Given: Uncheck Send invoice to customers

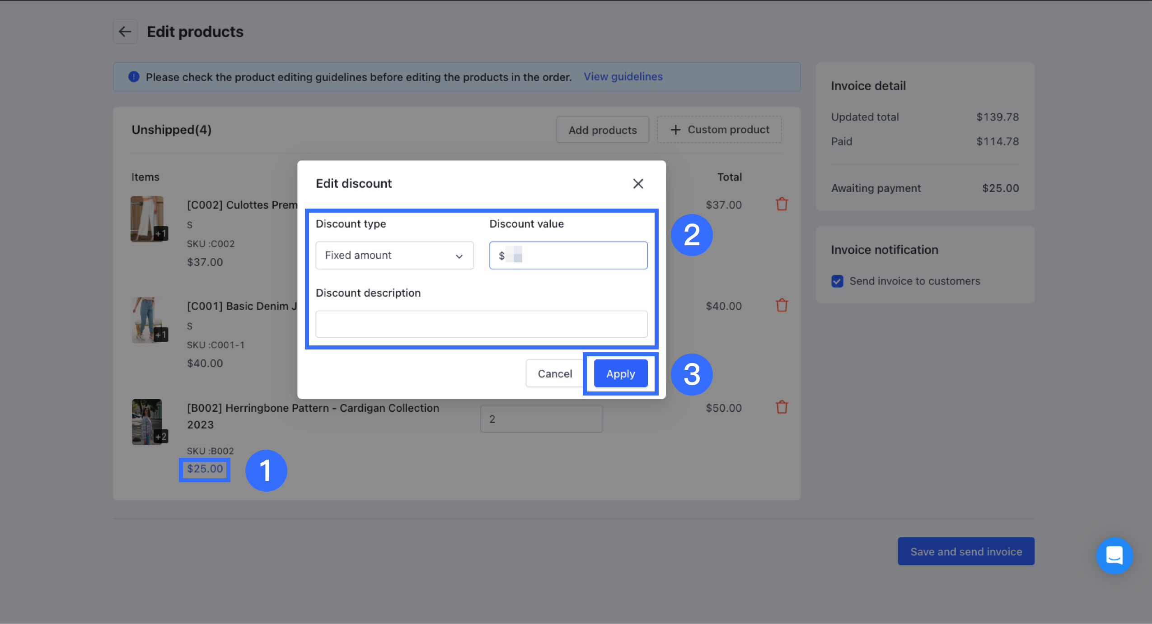Looking at the screenshot, I should coord(837,281).
